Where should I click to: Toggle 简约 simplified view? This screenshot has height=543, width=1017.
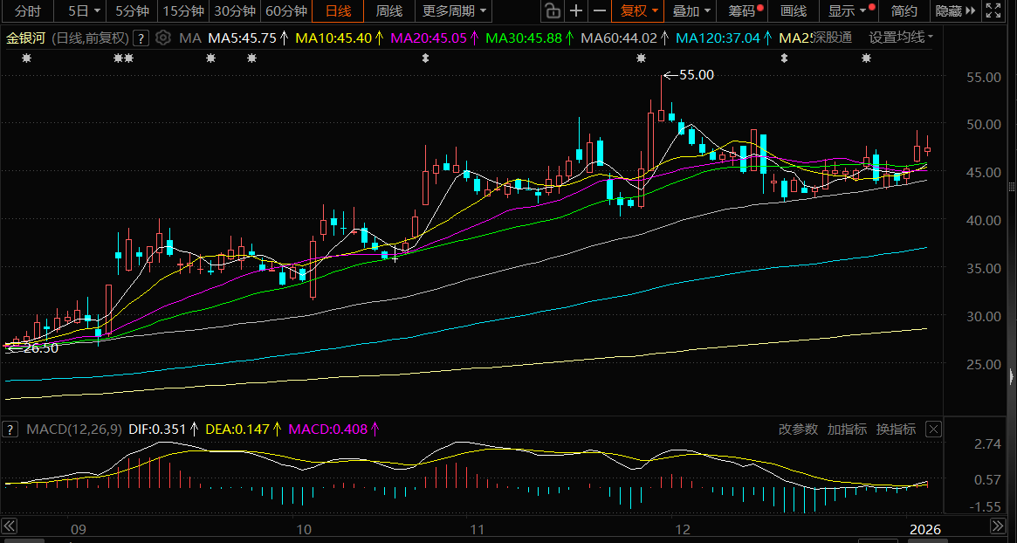904,11
